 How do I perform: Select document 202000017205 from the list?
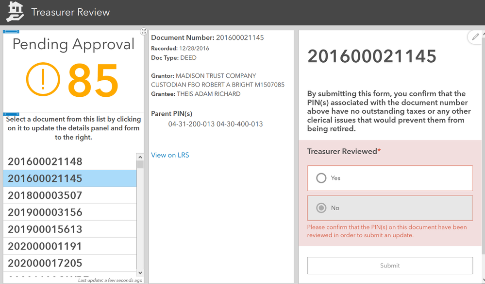(x=69, y=263)
